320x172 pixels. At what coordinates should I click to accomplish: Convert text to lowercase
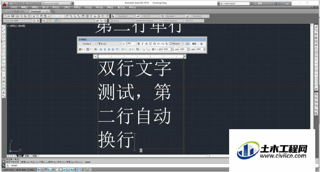[147, 49]
